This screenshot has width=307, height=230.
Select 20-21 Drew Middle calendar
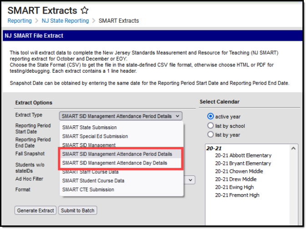(236, 179)
